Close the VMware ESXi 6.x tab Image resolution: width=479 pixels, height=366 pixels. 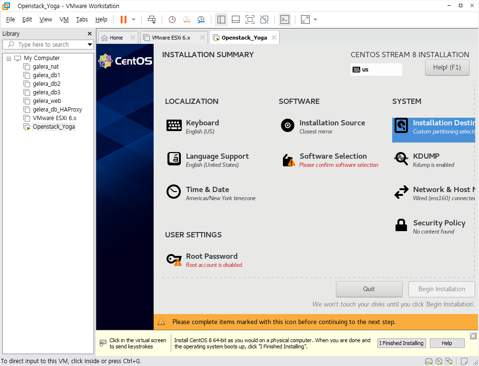point(202,37)
